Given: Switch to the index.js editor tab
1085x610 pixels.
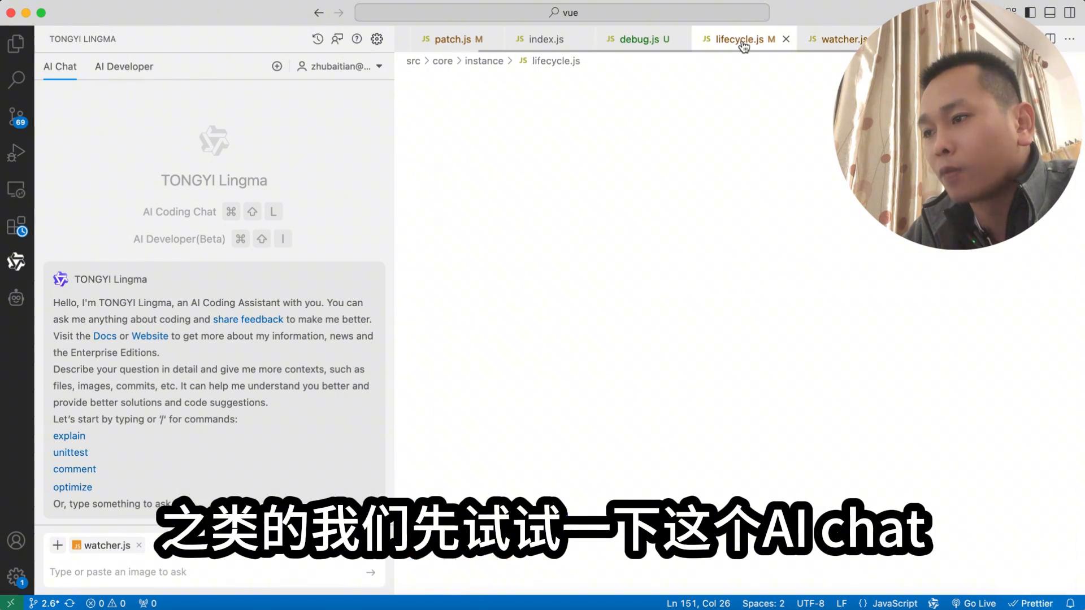Looking at the screenshot, I should [545, 39].
